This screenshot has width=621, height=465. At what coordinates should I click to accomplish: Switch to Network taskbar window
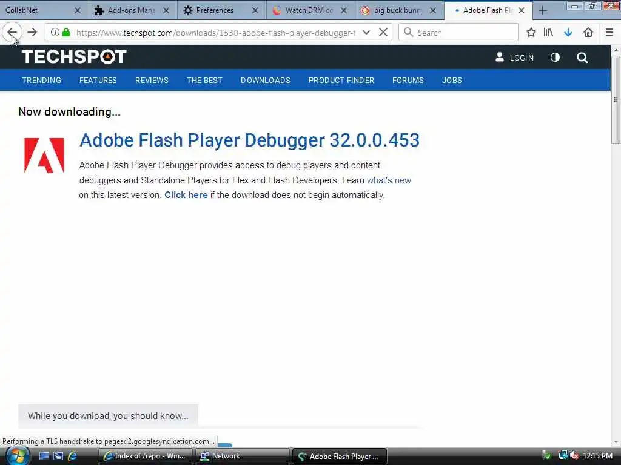tap(241, 457)
